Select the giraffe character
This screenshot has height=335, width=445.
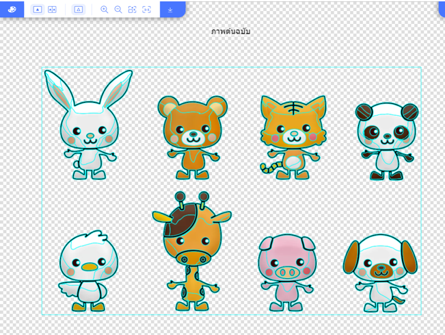[x=192, y=251]
